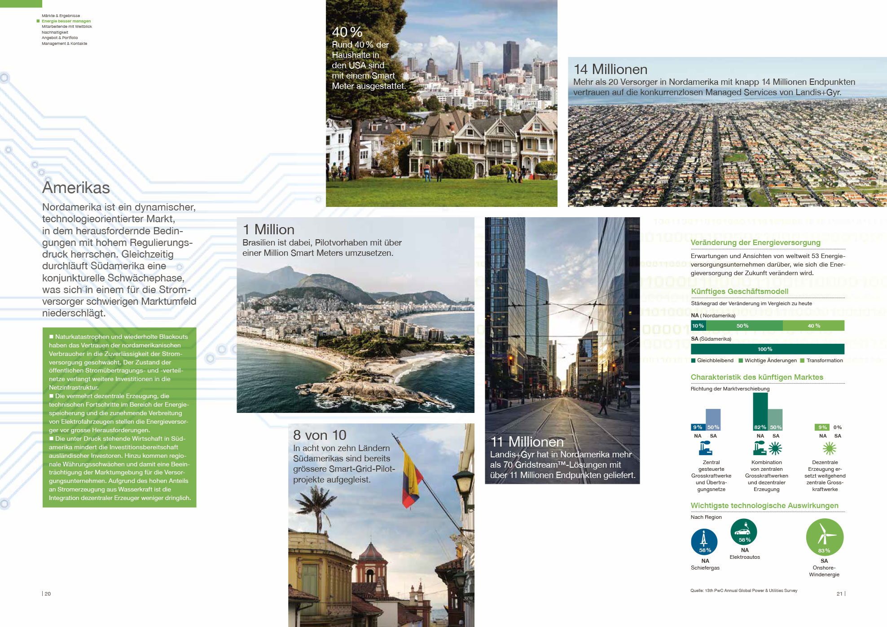Open Management & Kontakte navigation item
Viewport: 887px width, 627px height.
point(64,44)
